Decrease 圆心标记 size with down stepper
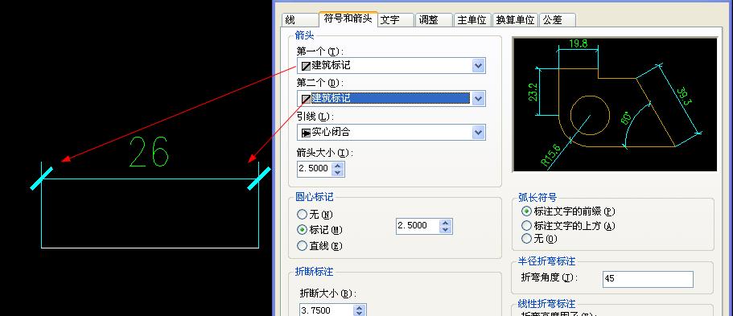Image resolution: width=733 pixels, height=316 pixels. tap(446, 229)
